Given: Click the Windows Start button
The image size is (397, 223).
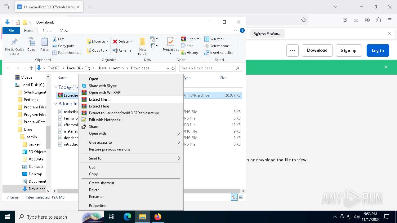Looking at the screenshot, I should 7,217.
